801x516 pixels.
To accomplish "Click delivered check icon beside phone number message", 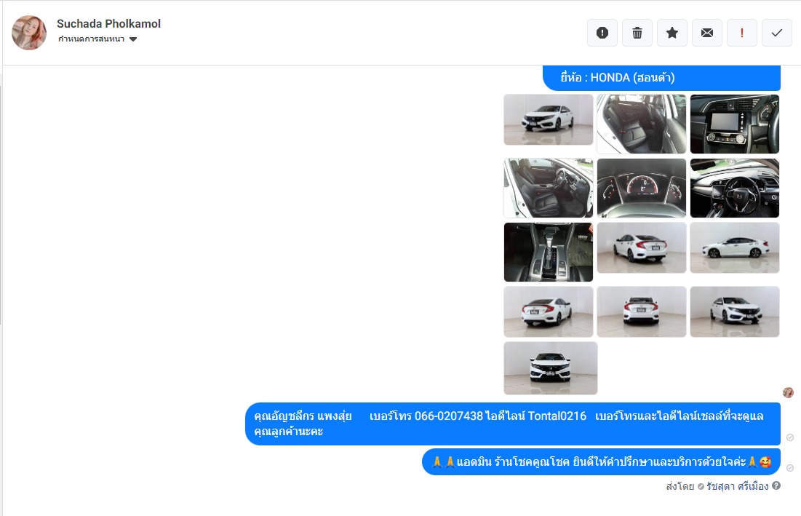I will point(790,437).
